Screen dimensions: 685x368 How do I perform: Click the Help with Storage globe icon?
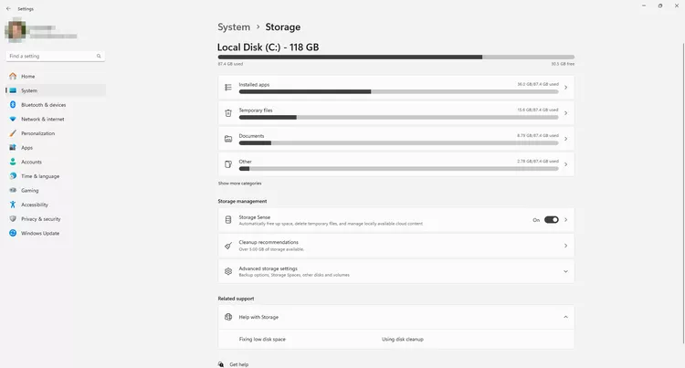coord(228,317)
